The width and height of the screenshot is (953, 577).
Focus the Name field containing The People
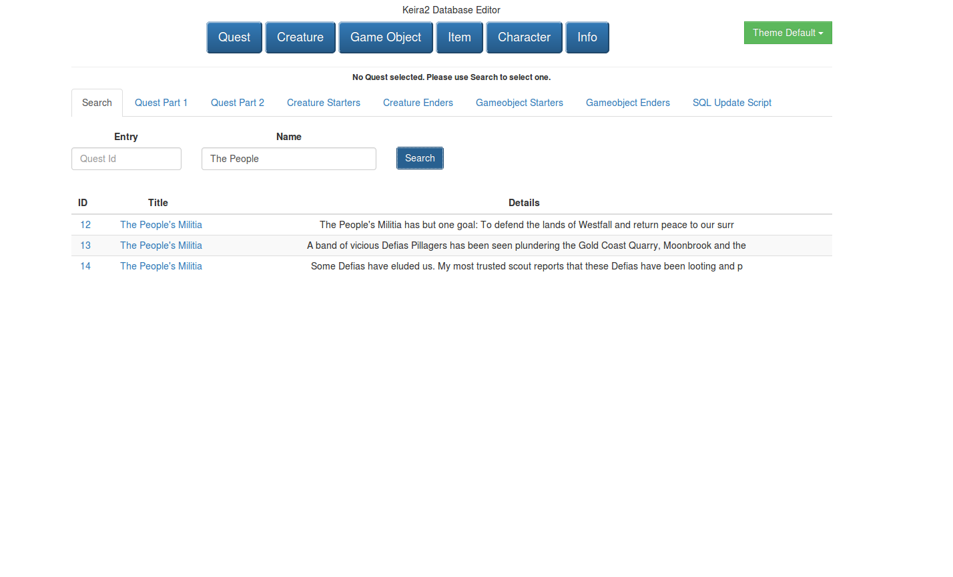(289, 159)
